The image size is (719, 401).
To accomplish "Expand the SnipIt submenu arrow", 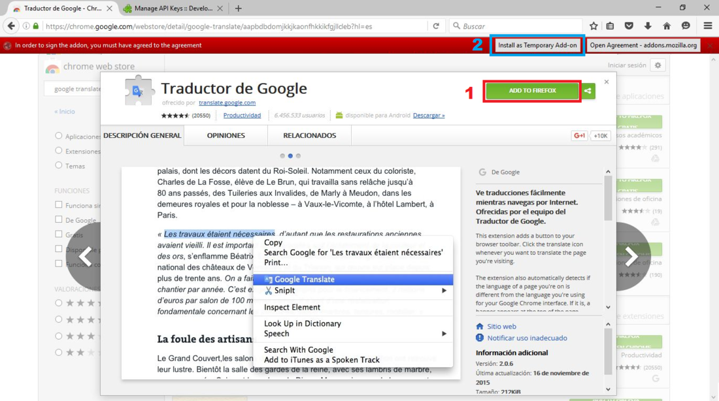I will (444, 291).
